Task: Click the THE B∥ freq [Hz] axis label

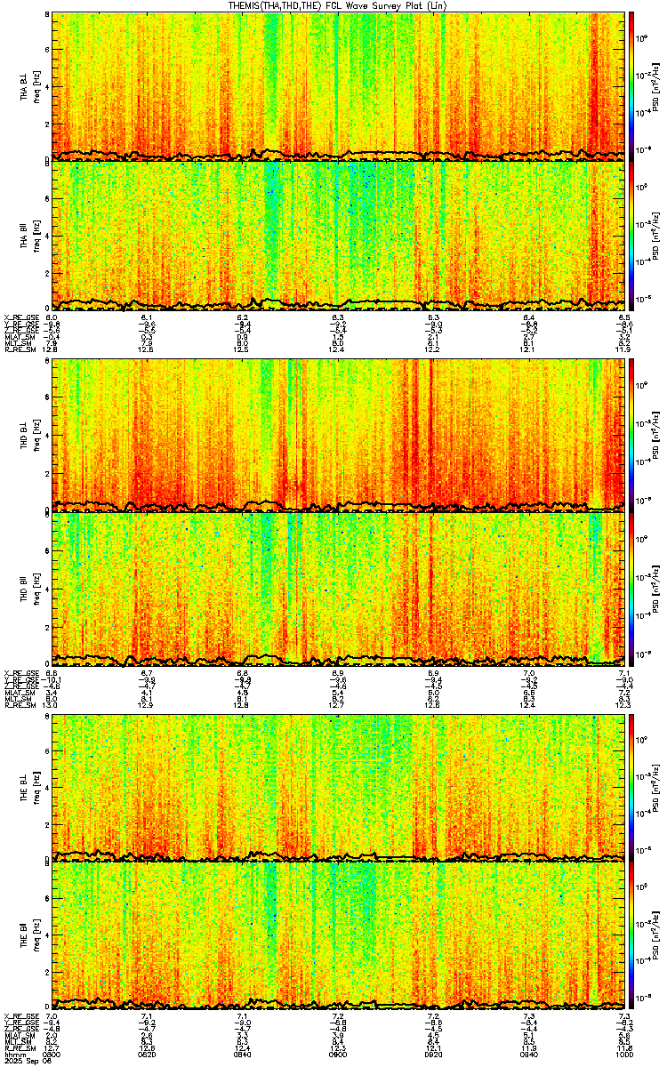Action: click(x=37, y=935)
